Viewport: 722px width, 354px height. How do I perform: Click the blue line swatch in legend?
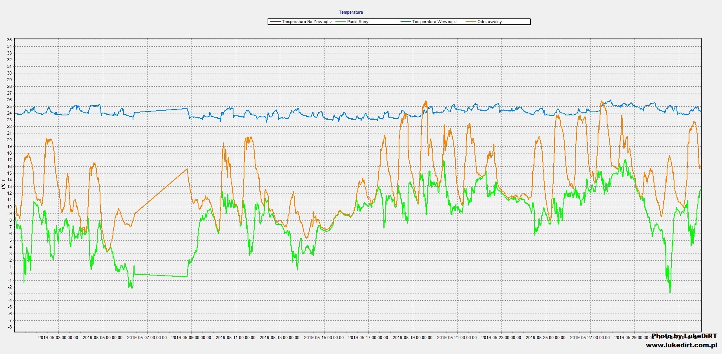tap(405, 22)
